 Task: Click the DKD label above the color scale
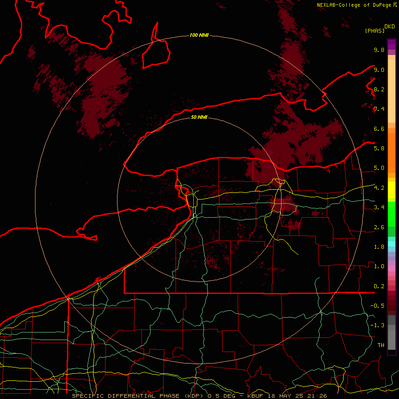390,27
